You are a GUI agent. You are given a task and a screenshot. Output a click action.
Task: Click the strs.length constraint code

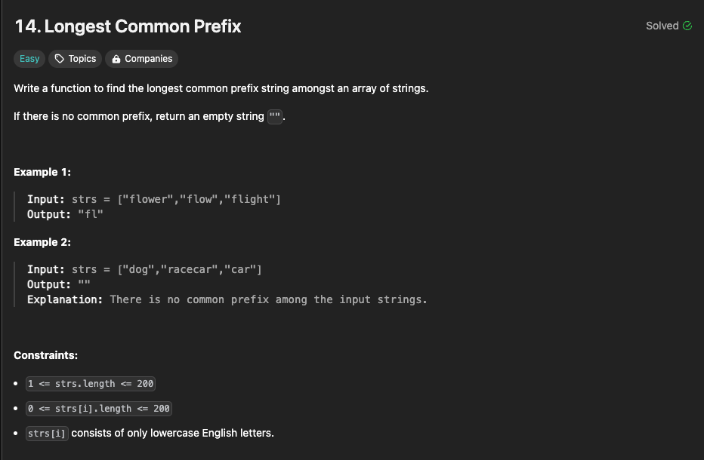91,384
